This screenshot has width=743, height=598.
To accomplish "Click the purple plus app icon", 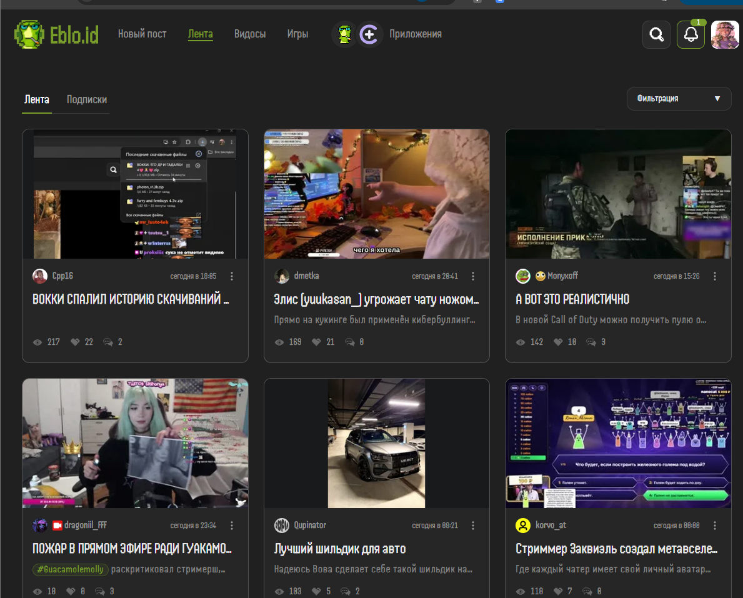I will point(369,34).
